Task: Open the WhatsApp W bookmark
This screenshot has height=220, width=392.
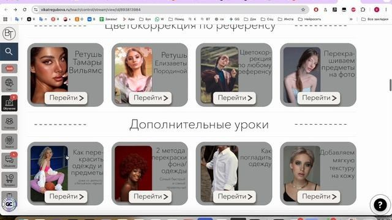Action: click(159, 19)
